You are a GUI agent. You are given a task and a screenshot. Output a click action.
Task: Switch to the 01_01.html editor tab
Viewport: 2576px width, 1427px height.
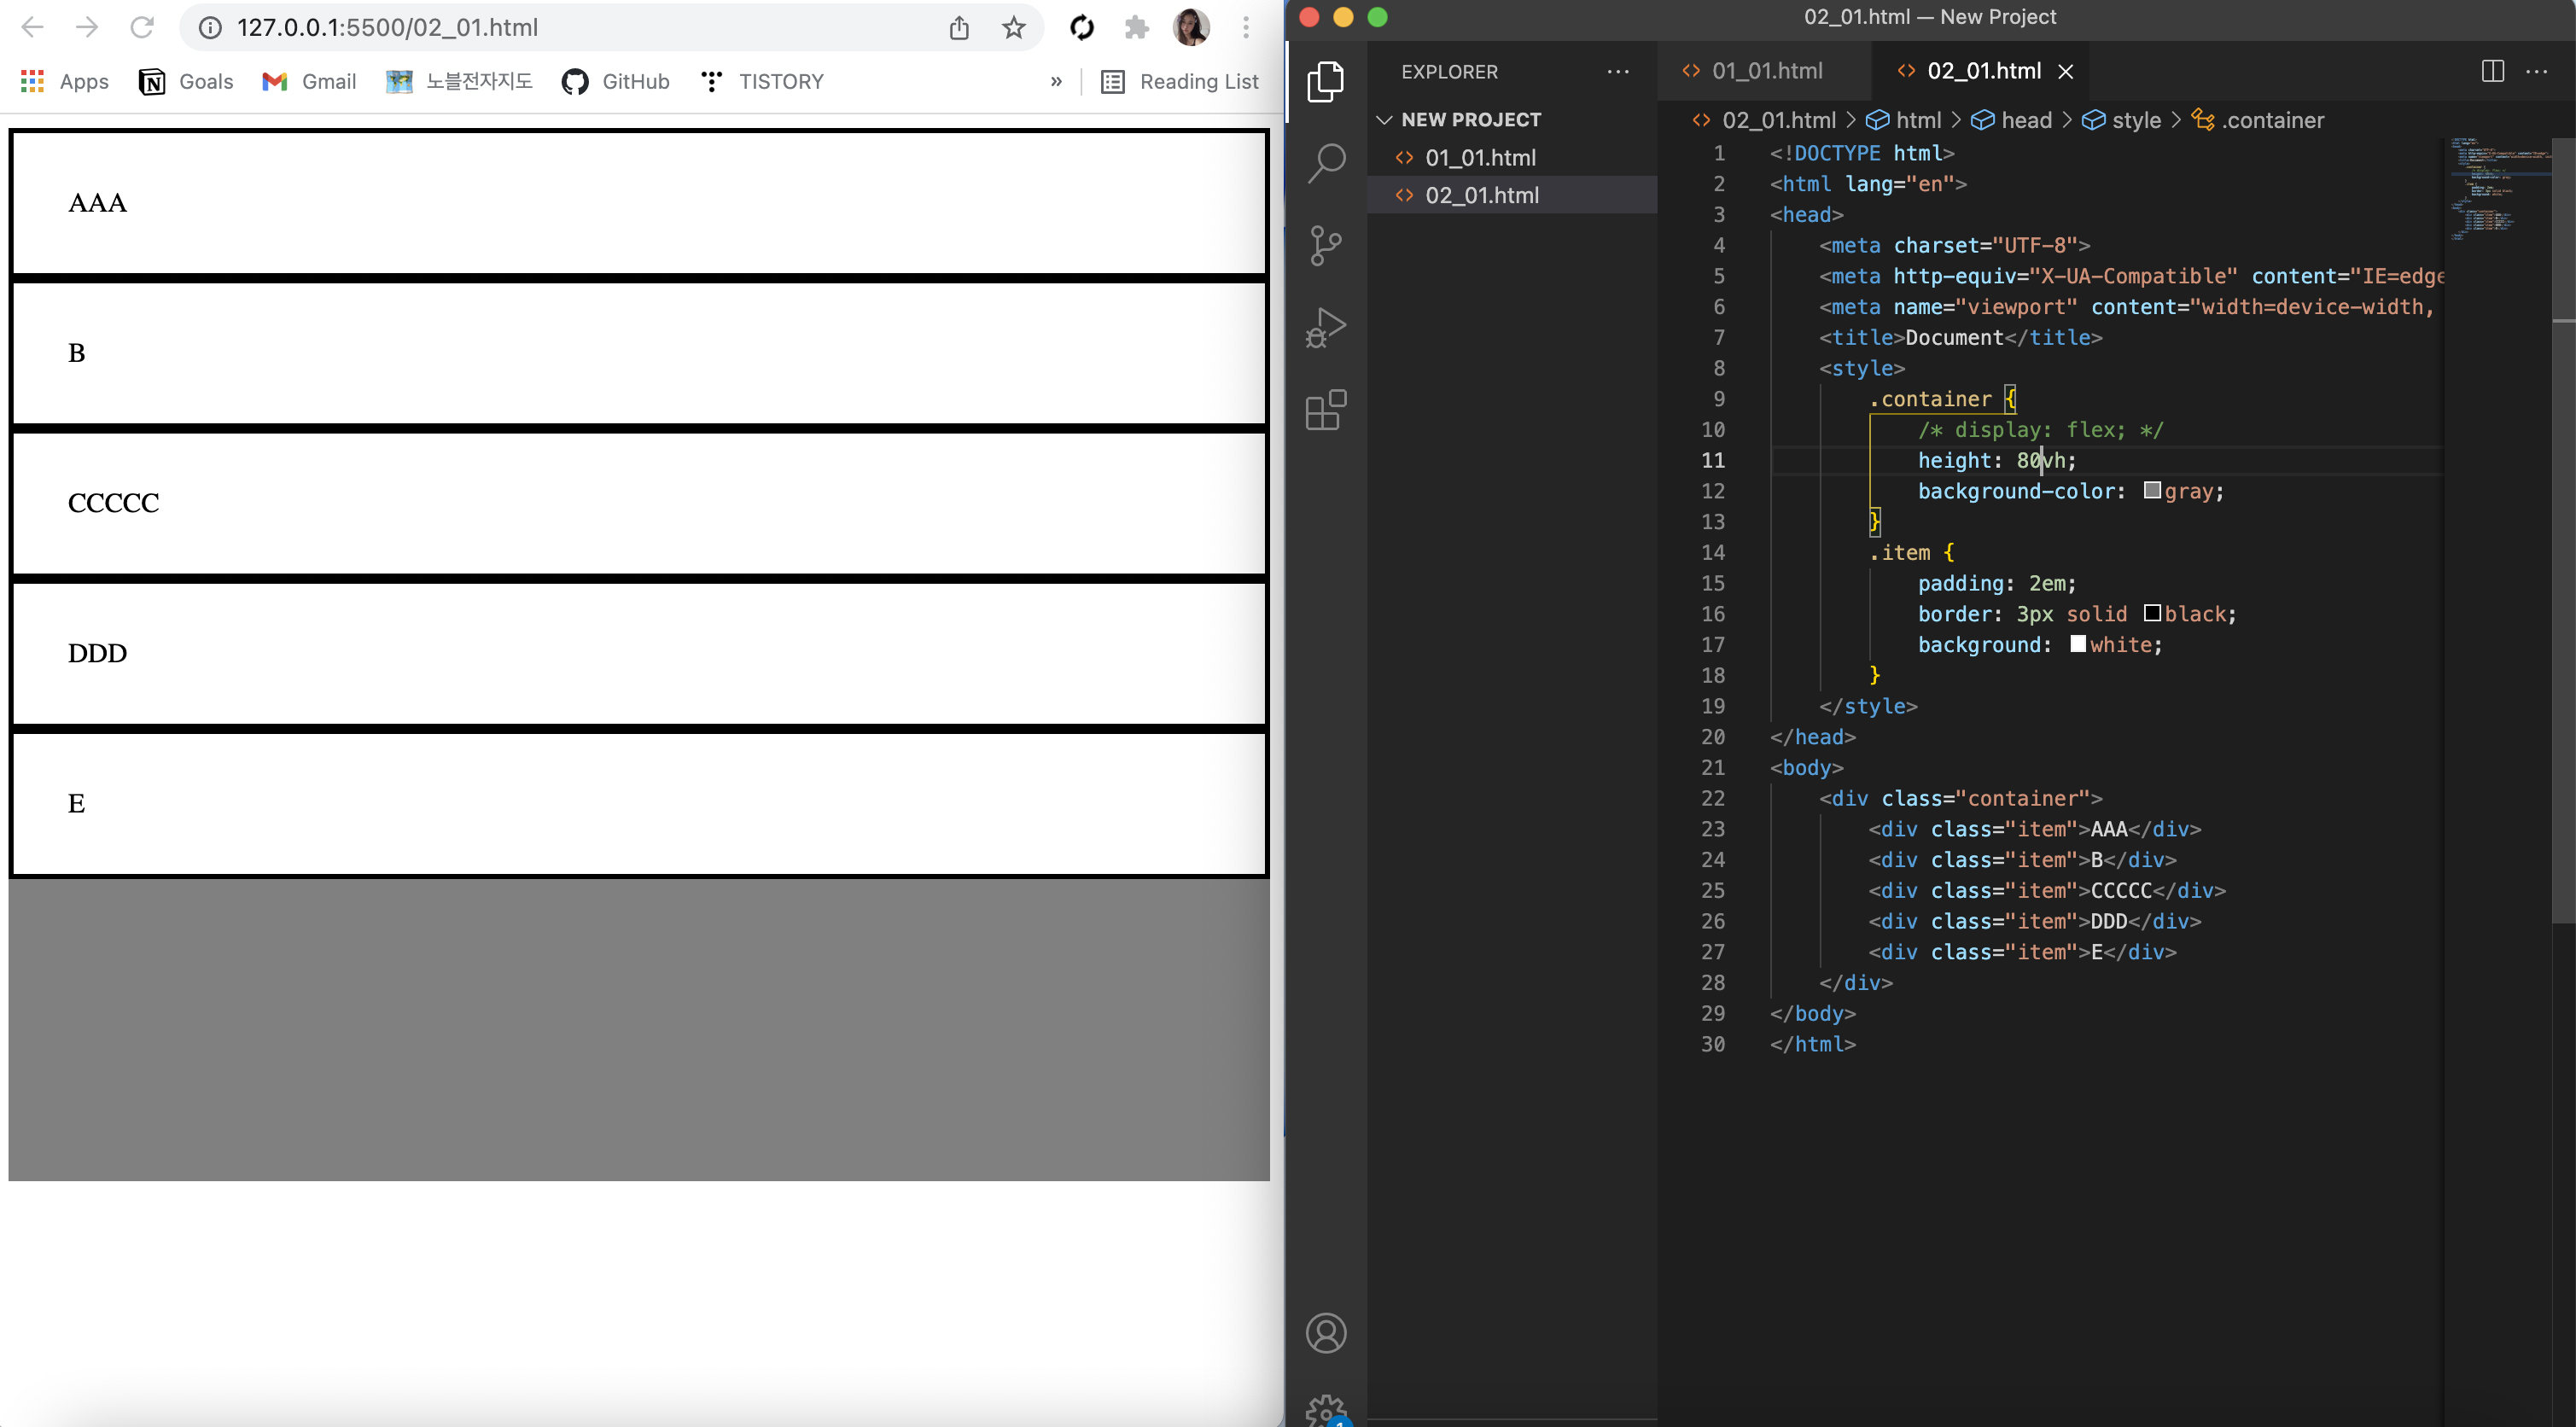1766,71
